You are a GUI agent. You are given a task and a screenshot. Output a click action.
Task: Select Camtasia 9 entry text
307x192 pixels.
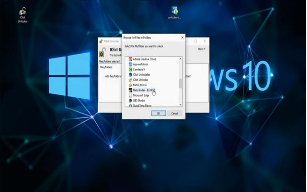(x=139, y=70)
